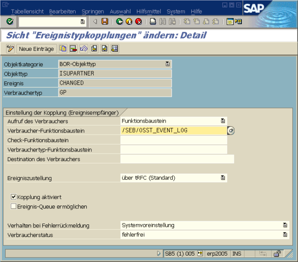Click the red Cancel icon

[x=138, y=21]
